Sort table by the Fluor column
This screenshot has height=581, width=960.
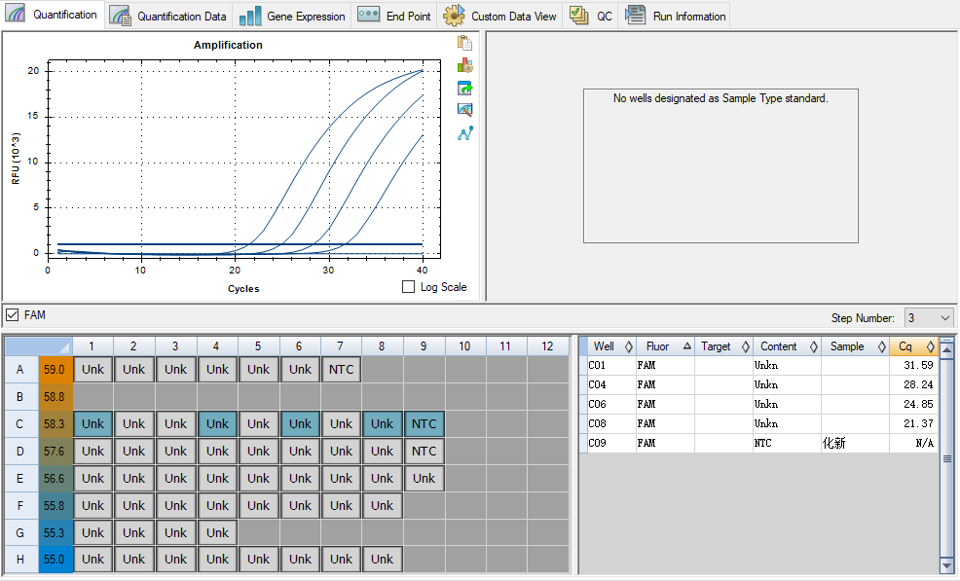[666, 346]
